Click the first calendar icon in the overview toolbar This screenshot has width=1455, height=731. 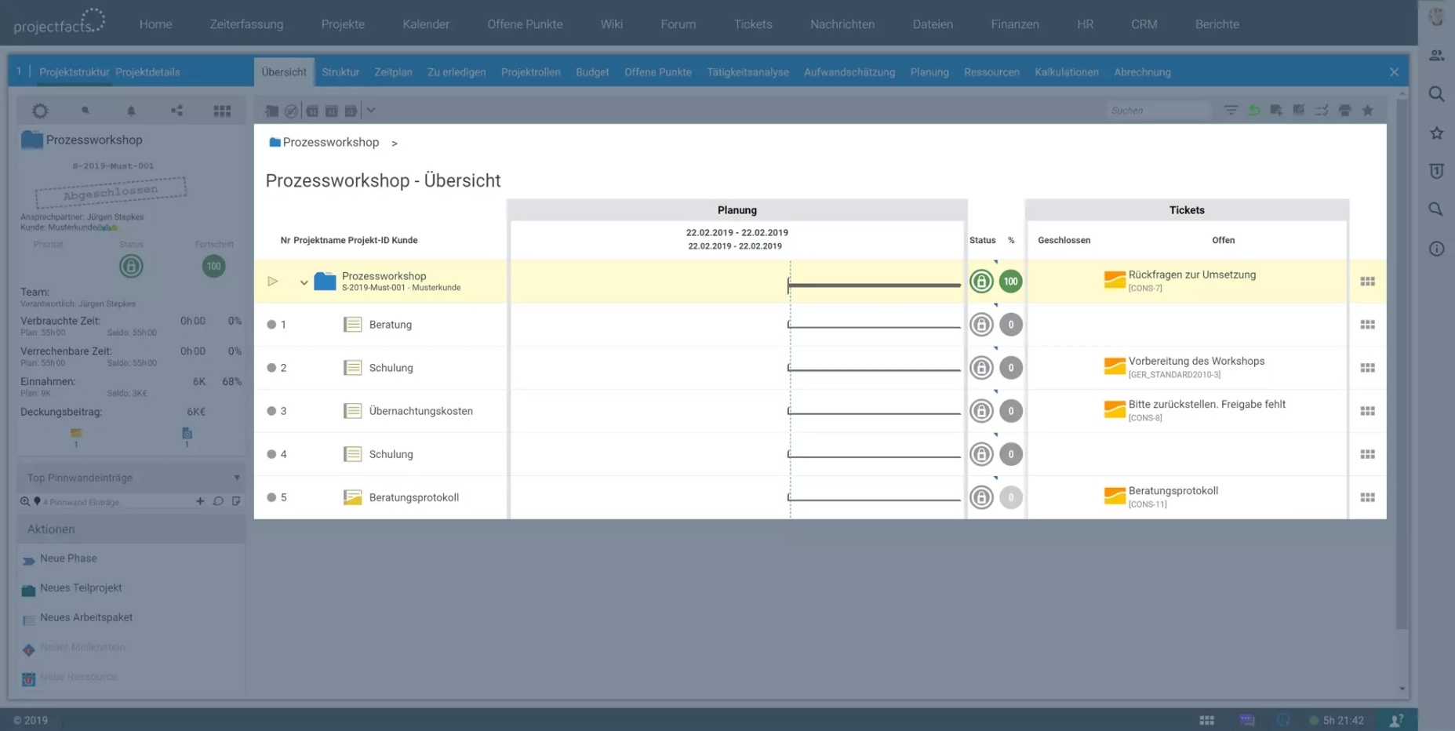pos(312,111)
